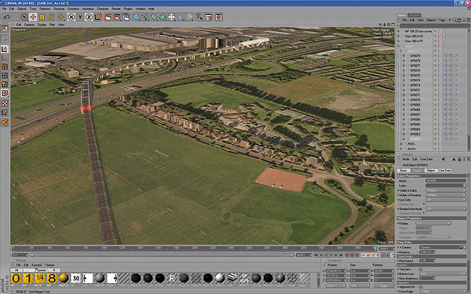Open the Plugins menu
This screenshot has height=294, width=471.
click(128, 9)
